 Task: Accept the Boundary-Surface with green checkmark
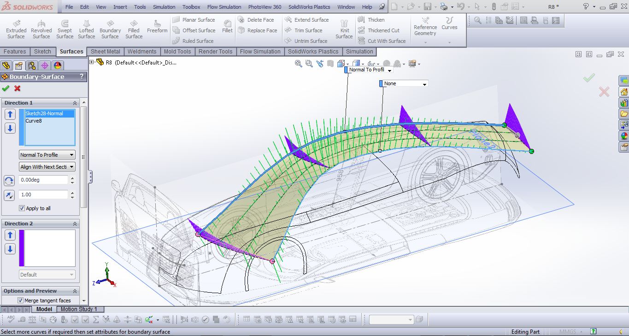[x=6, y=88]
